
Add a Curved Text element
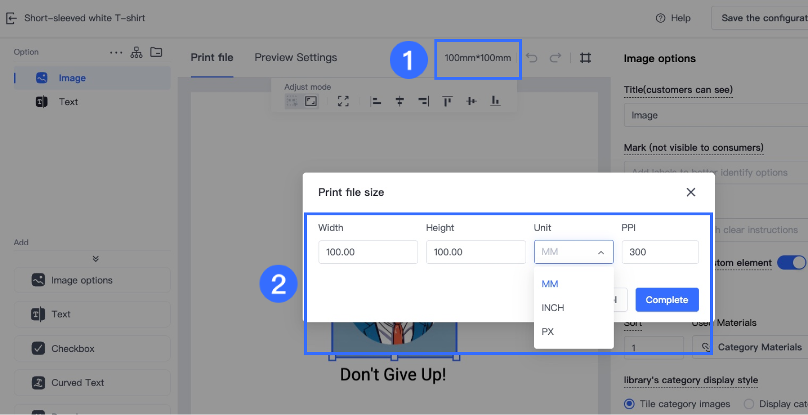tap(92, 383)
